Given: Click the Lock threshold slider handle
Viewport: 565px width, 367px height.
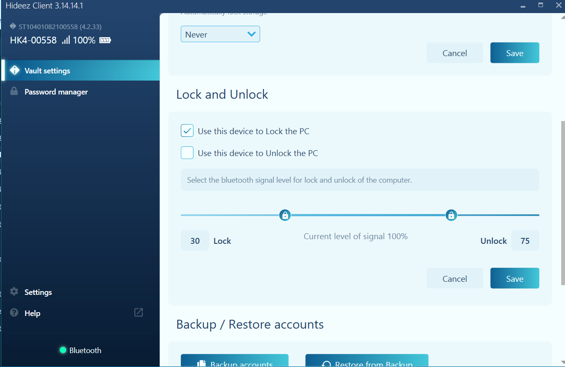Looking at the screenshot, I should (285, 215).
